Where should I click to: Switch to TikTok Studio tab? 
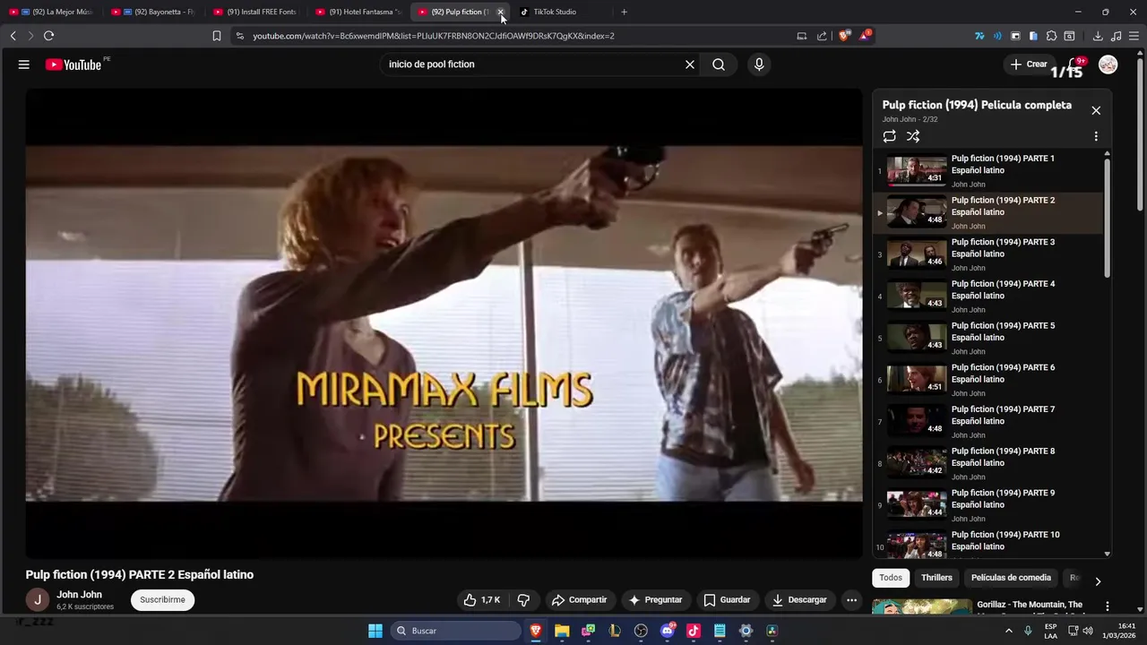(561, 12)
